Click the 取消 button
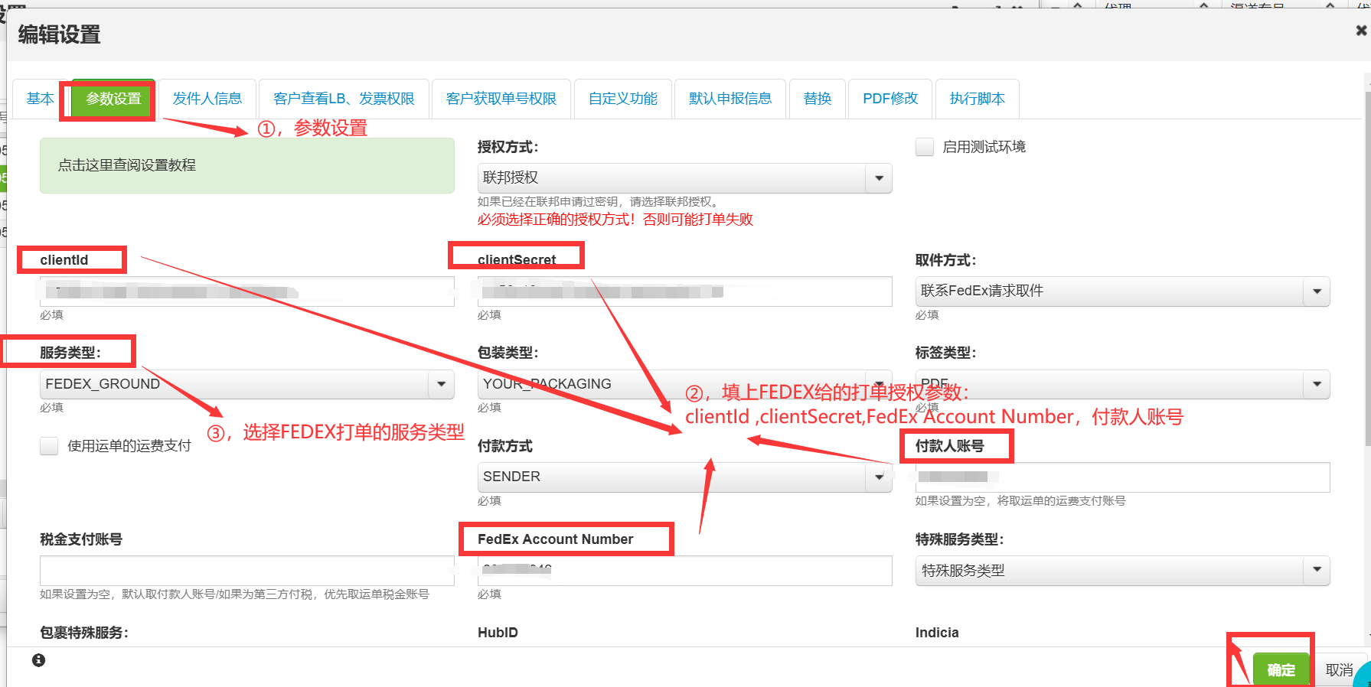This screenshot has width=1371, height=687. tap(1340, 670)
